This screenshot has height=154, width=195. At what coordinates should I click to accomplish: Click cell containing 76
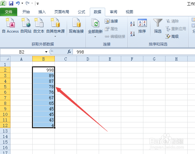44,92
